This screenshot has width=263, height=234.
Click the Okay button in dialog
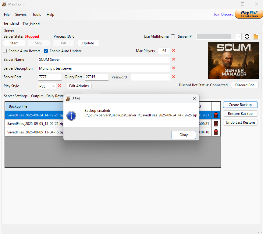coord(184,135)
